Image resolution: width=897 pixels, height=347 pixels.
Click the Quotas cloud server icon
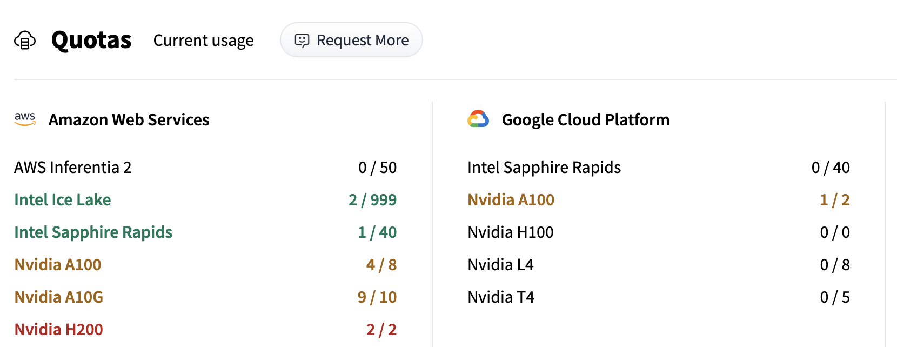[25, 40]
